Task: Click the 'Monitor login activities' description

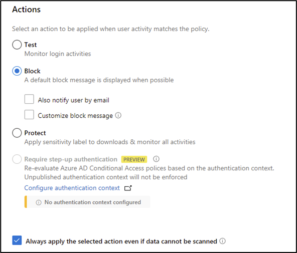Action: point(58,54)
